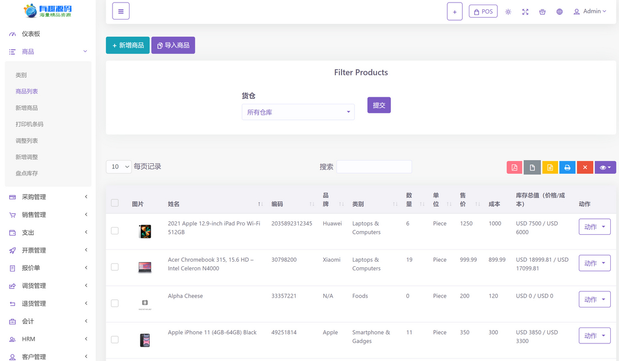Enter fullscreen mode via expand icon
Viewport: 619px width, 361px height.
coord(525,11)
